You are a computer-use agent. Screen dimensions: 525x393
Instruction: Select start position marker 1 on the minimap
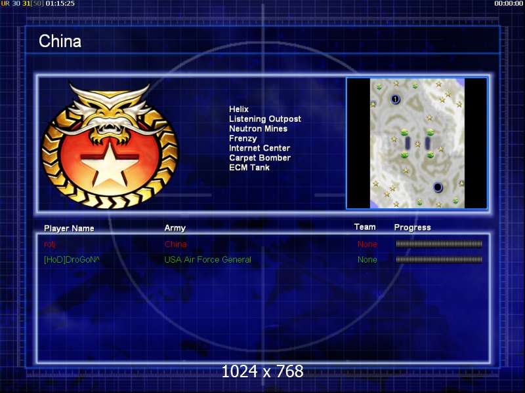pyautogui.click(x=396, y=99)
